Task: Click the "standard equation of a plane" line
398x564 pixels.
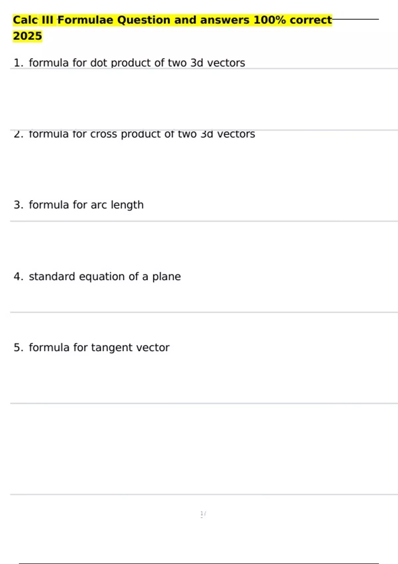Action: [x=105, y=277]
